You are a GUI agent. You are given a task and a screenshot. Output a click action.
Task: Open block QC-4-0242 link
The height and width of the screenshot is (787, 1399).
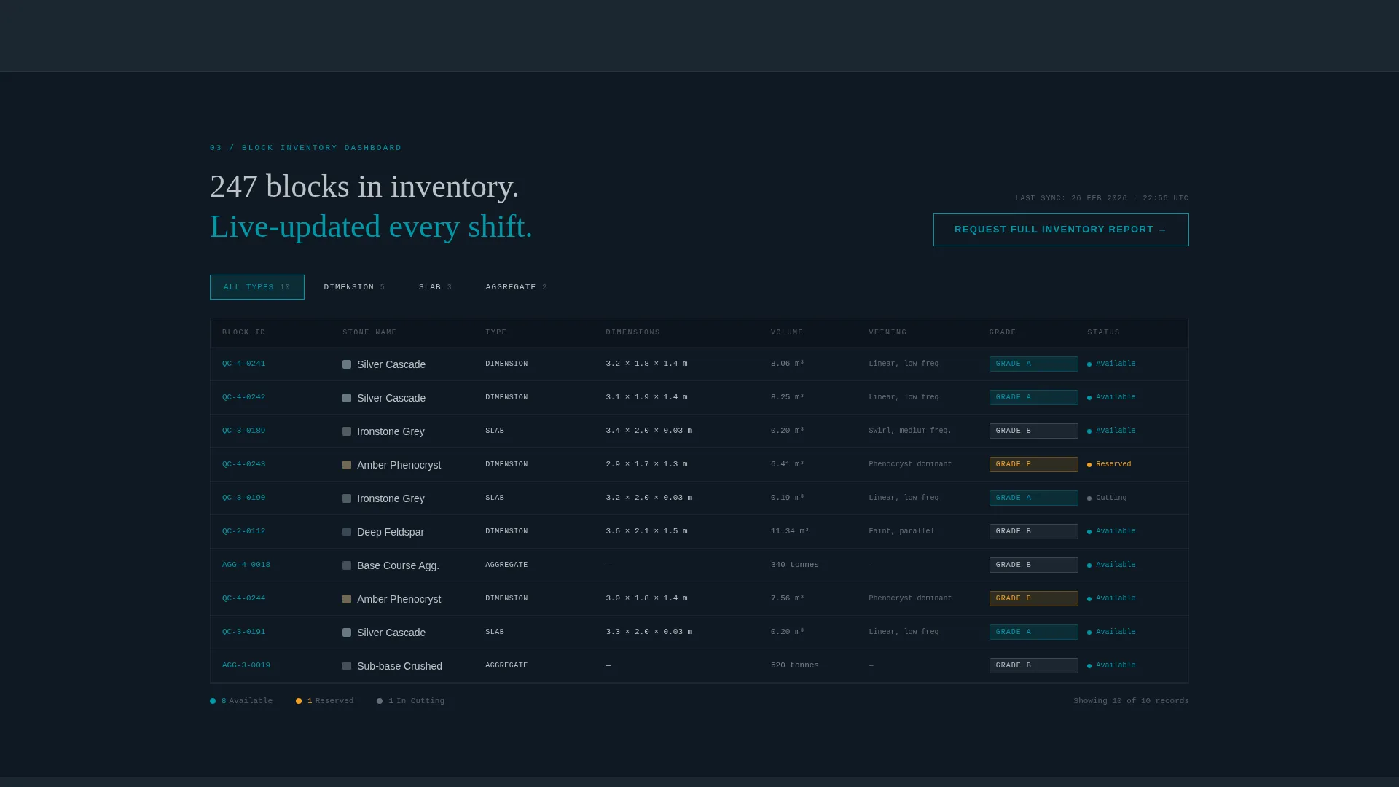(244, 397)
